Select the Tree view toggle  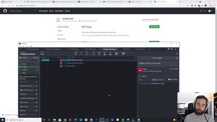tap(161, 80)
